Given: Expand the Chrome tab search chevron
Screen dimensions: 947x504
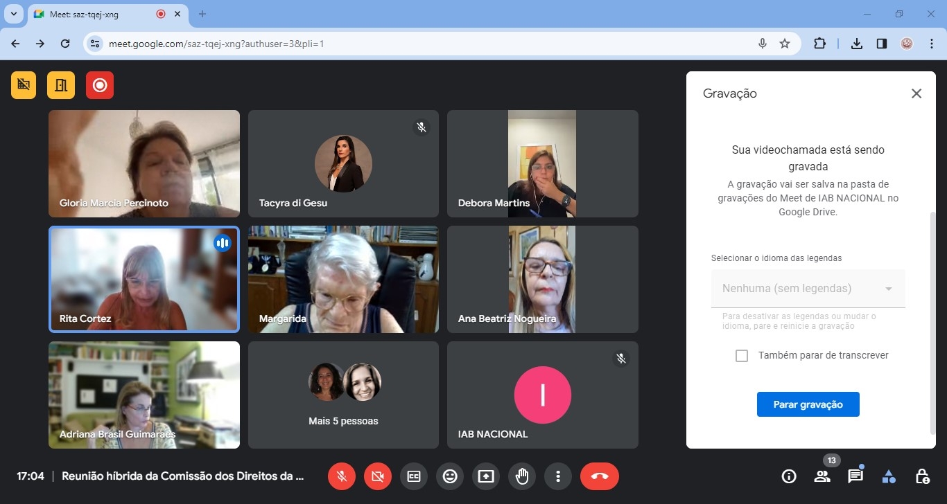Looking at the screenshot, I should (13, 14).
